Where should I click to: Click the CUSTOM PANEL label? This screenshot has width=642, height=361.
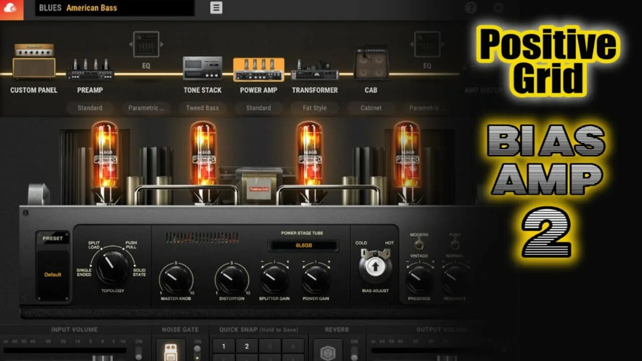click(x=34, y=90)
